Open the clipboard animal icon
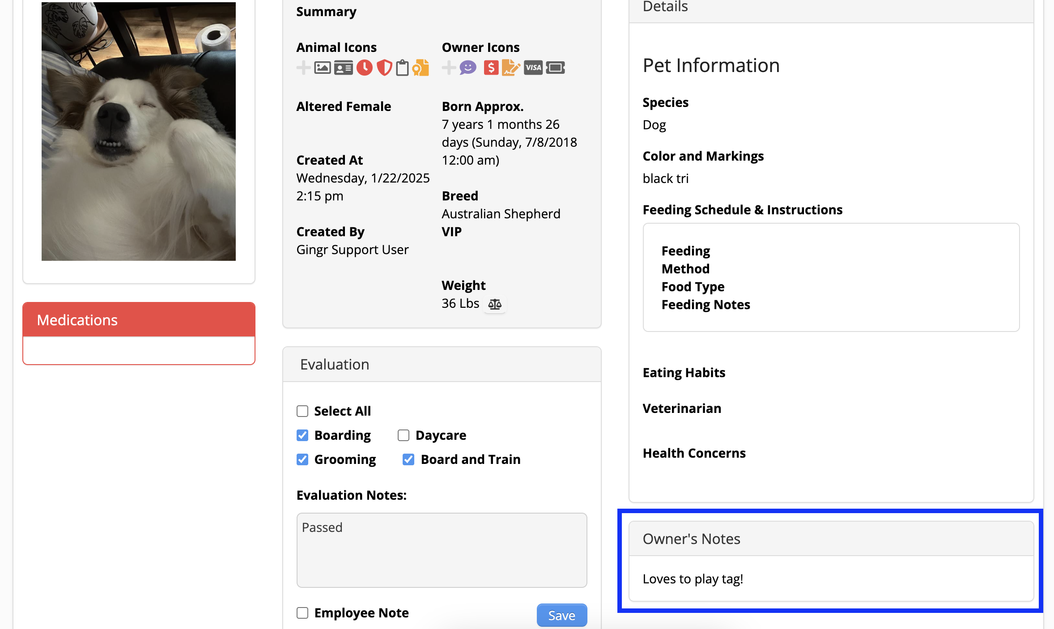The image size is (1054, 629). click(x=403, y=68)
